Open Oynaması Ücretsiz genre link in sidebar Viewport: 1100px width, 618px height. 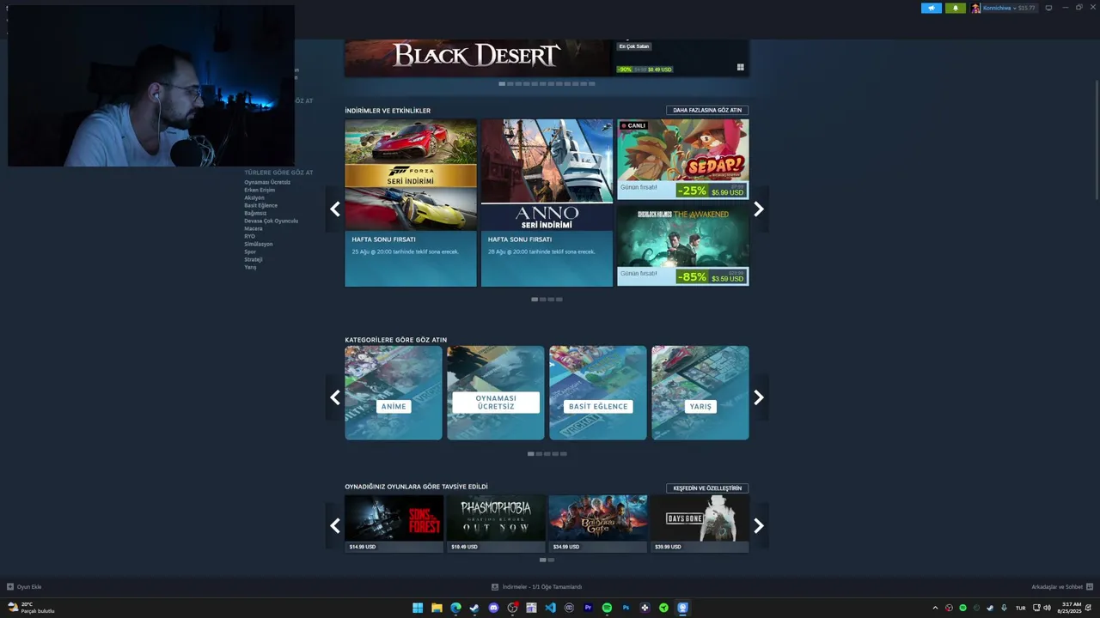(x=267, y=182)
